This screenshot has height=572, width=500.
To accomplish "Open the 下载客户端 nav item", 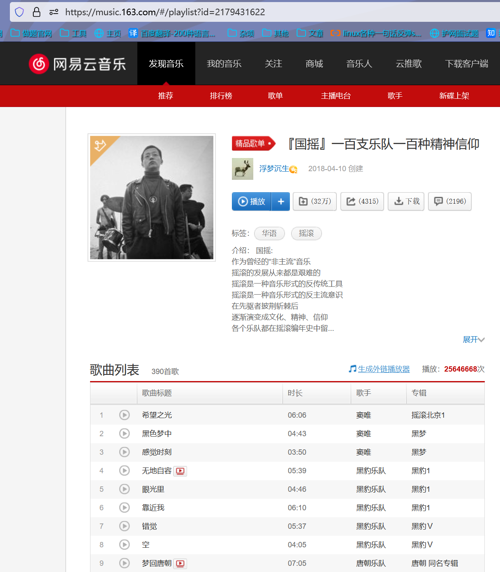I will 466,64.
